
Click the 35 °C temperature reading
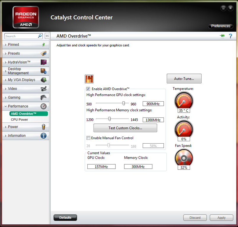tap(184, 111)
